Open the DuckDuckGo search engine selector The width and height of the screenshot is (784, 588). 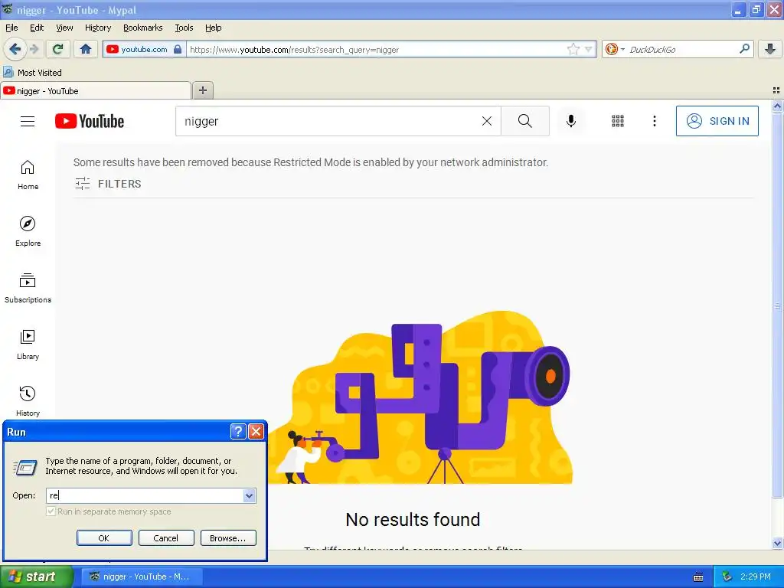point(615,49)
